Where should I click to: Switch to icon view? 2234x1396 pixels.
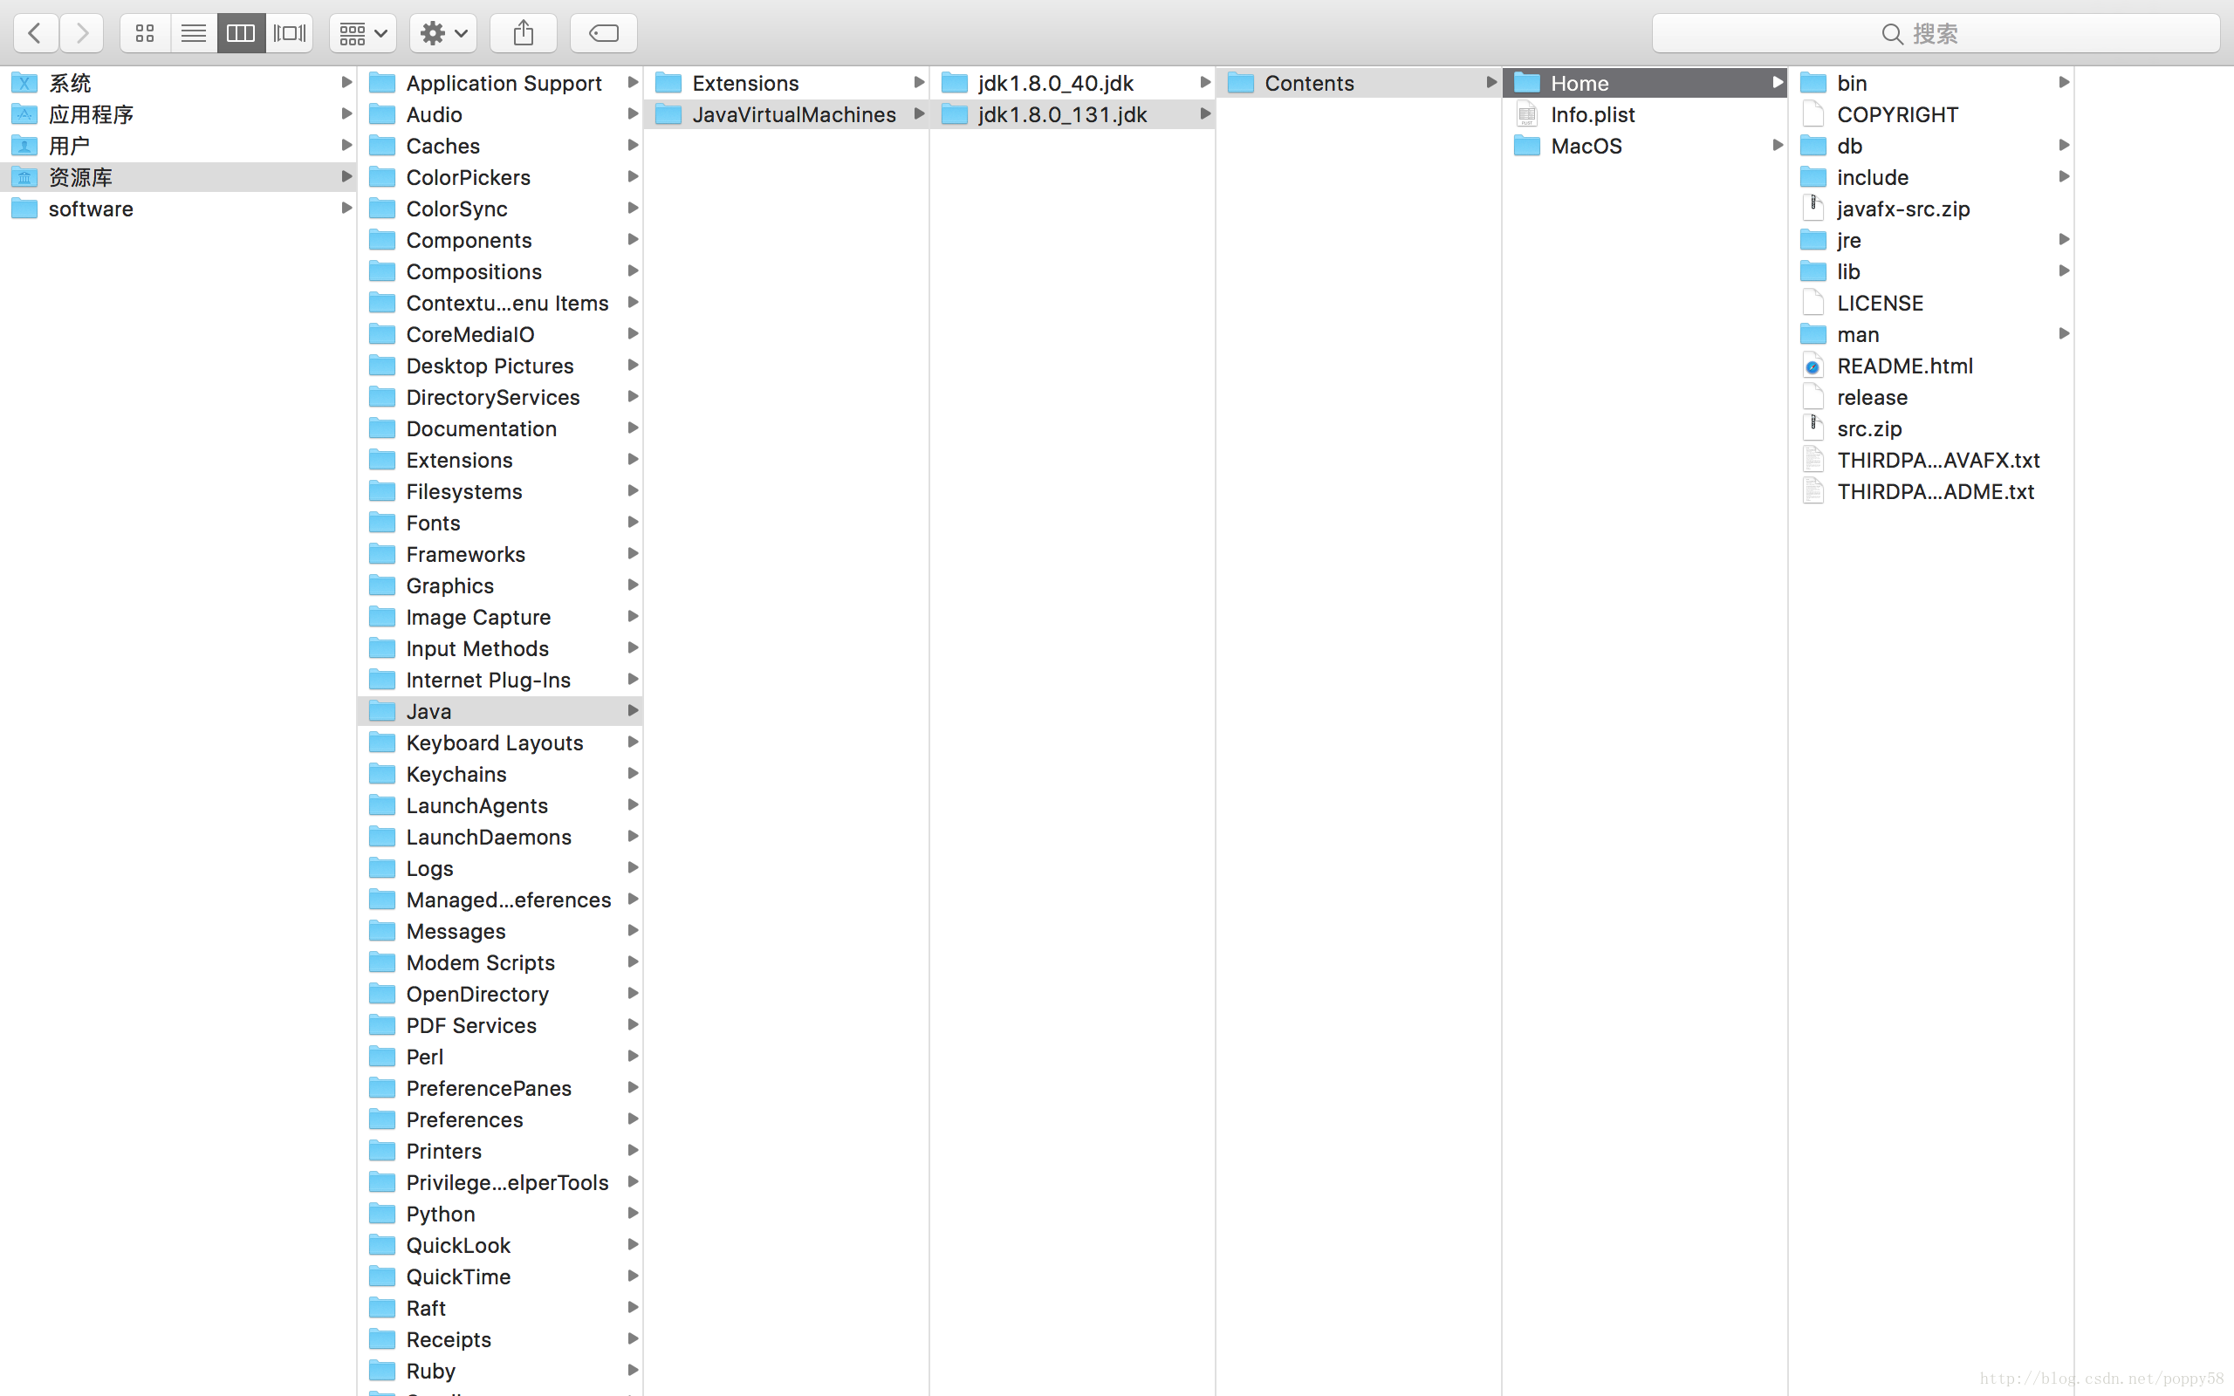tap(145, 33)
